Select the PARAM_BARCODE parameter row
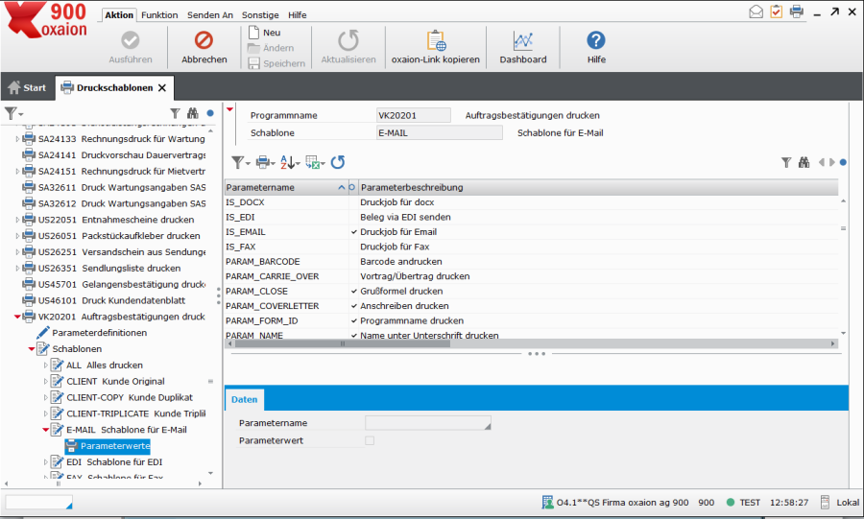The height and width of the screenshot is (519, 864). pos(531,262)
